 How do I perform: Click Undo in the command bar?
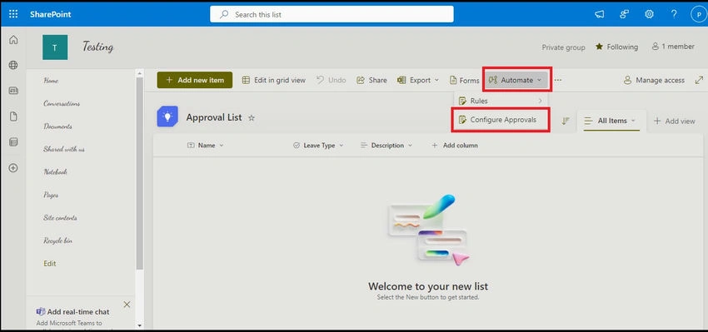331,80
